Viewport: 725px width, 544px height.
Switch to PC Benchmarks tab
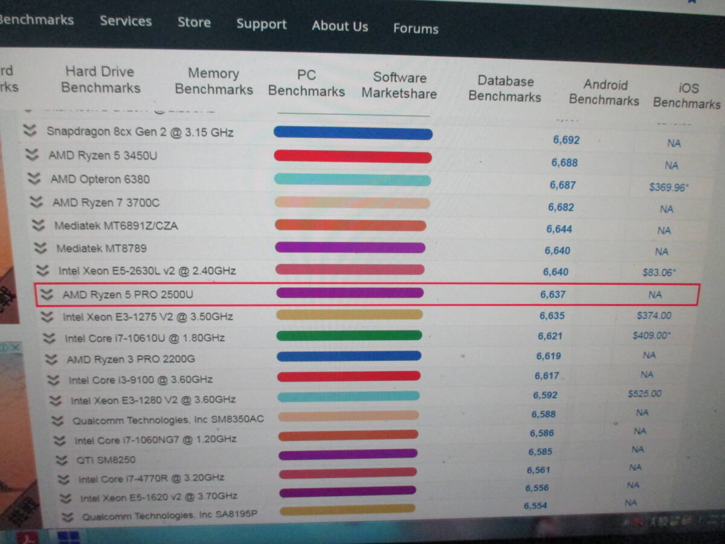[x=306, y=83]
